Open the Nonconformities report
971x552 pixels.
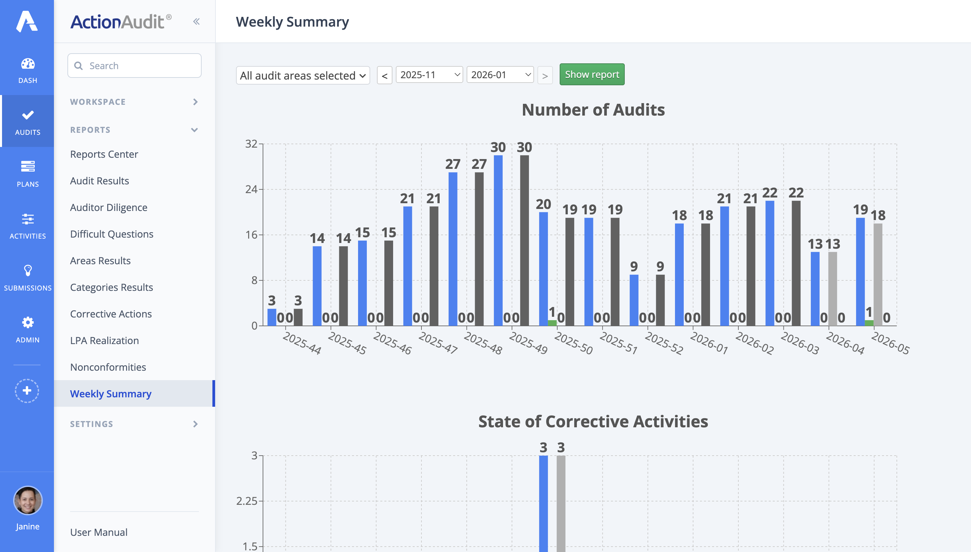[108, 367]
